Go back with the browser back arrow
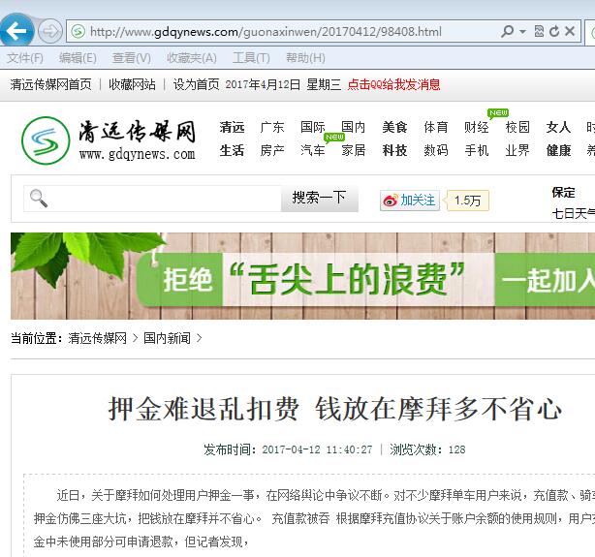Screen dimensions: 595x557 (16, 30)
